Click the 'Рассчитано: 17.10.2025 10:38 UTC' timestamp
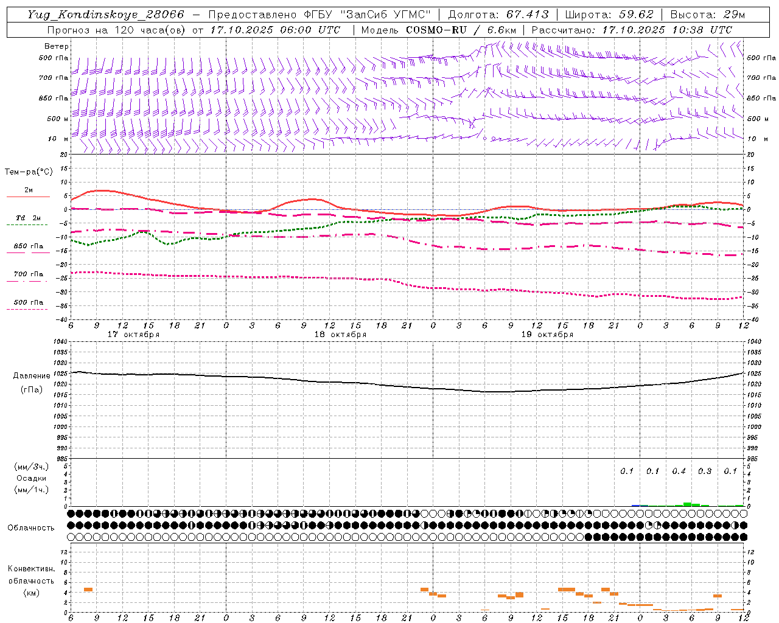 pos(632,30)
